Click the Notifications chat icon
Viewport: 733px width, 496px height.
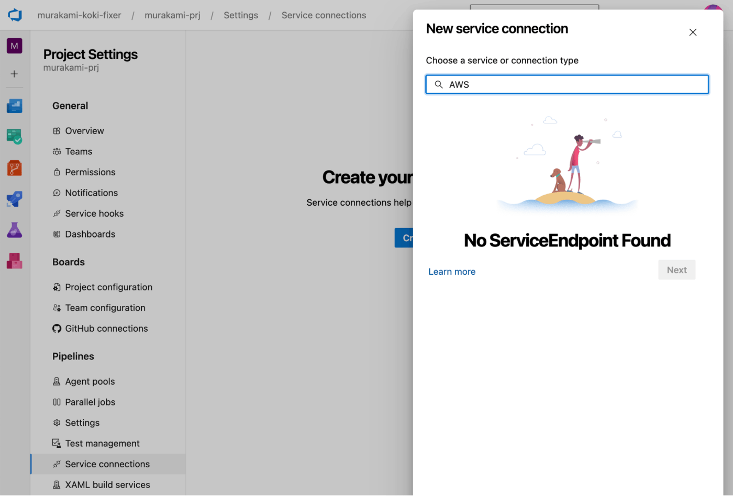tap(57, 193)
